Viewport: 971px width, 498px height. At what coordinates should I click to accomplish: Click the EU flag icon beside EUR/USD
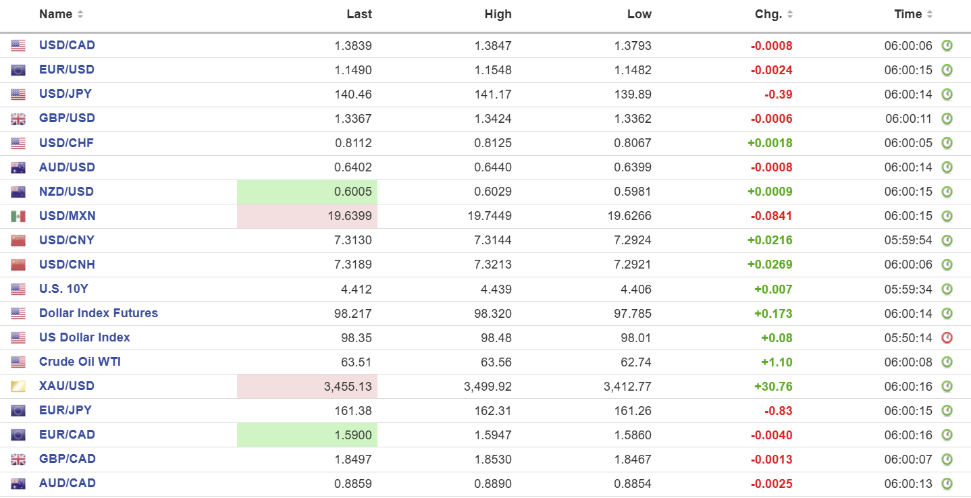pyautogui.click(x=18, y=70)
